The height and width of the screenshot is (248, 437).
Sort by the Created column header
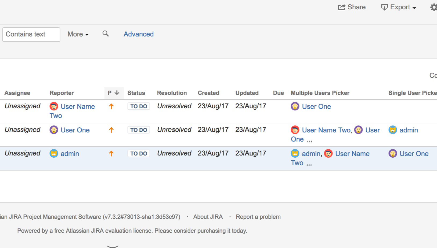208,93
